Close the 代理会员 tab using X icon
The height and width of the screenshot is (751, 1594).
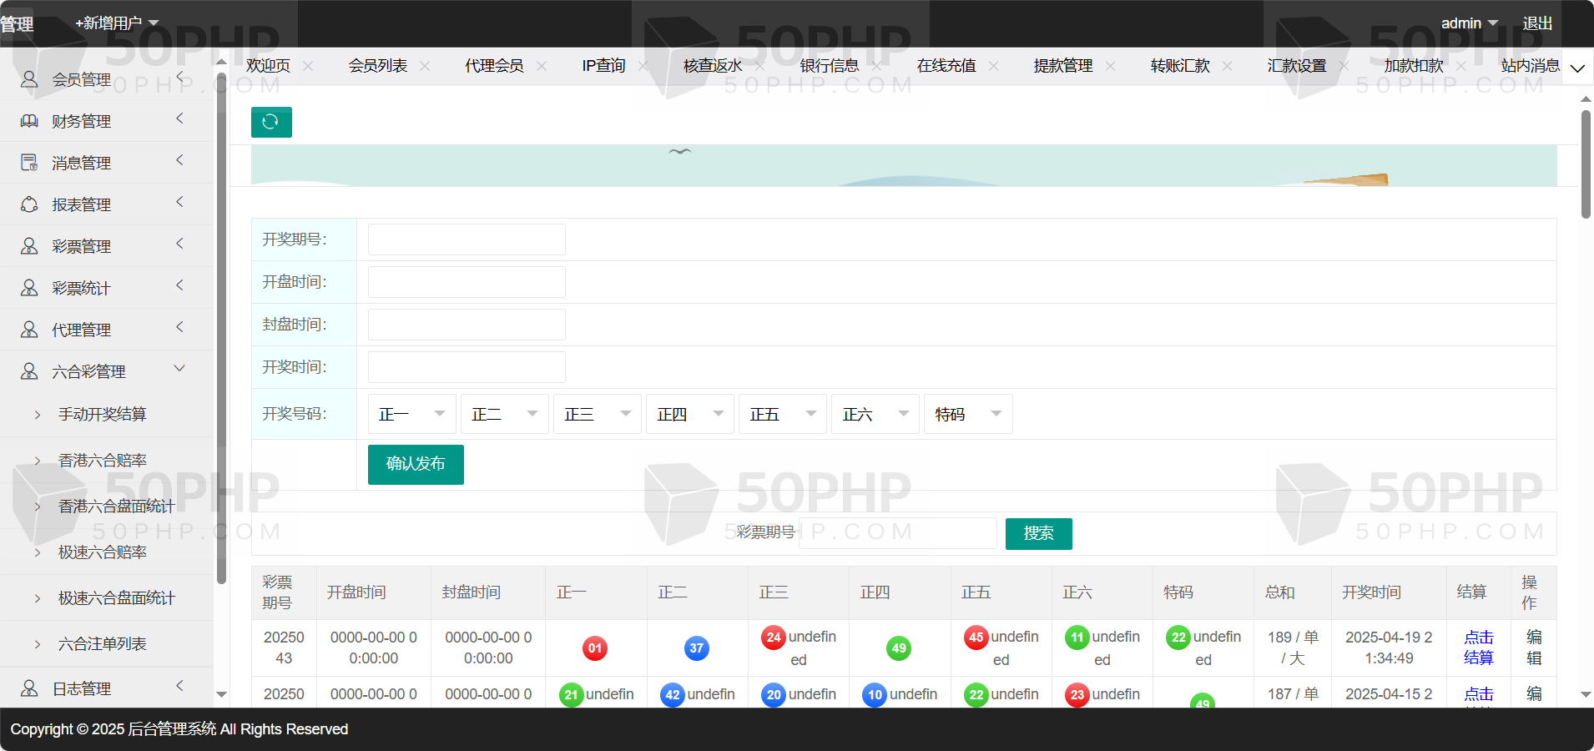tap(542, 66)
